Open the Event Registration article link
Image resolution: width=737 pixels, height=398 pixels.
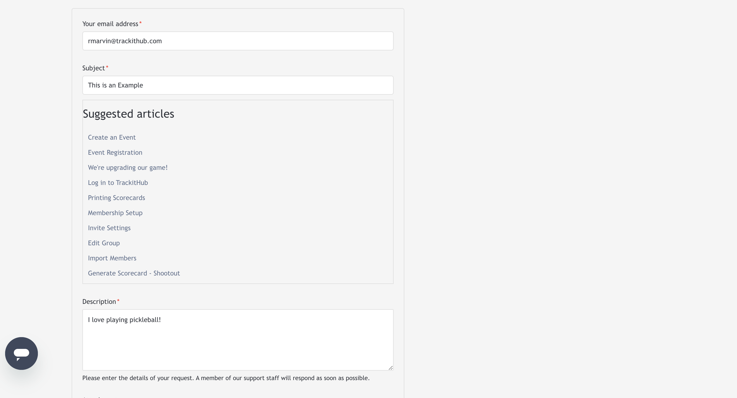[x=115, y=152]
